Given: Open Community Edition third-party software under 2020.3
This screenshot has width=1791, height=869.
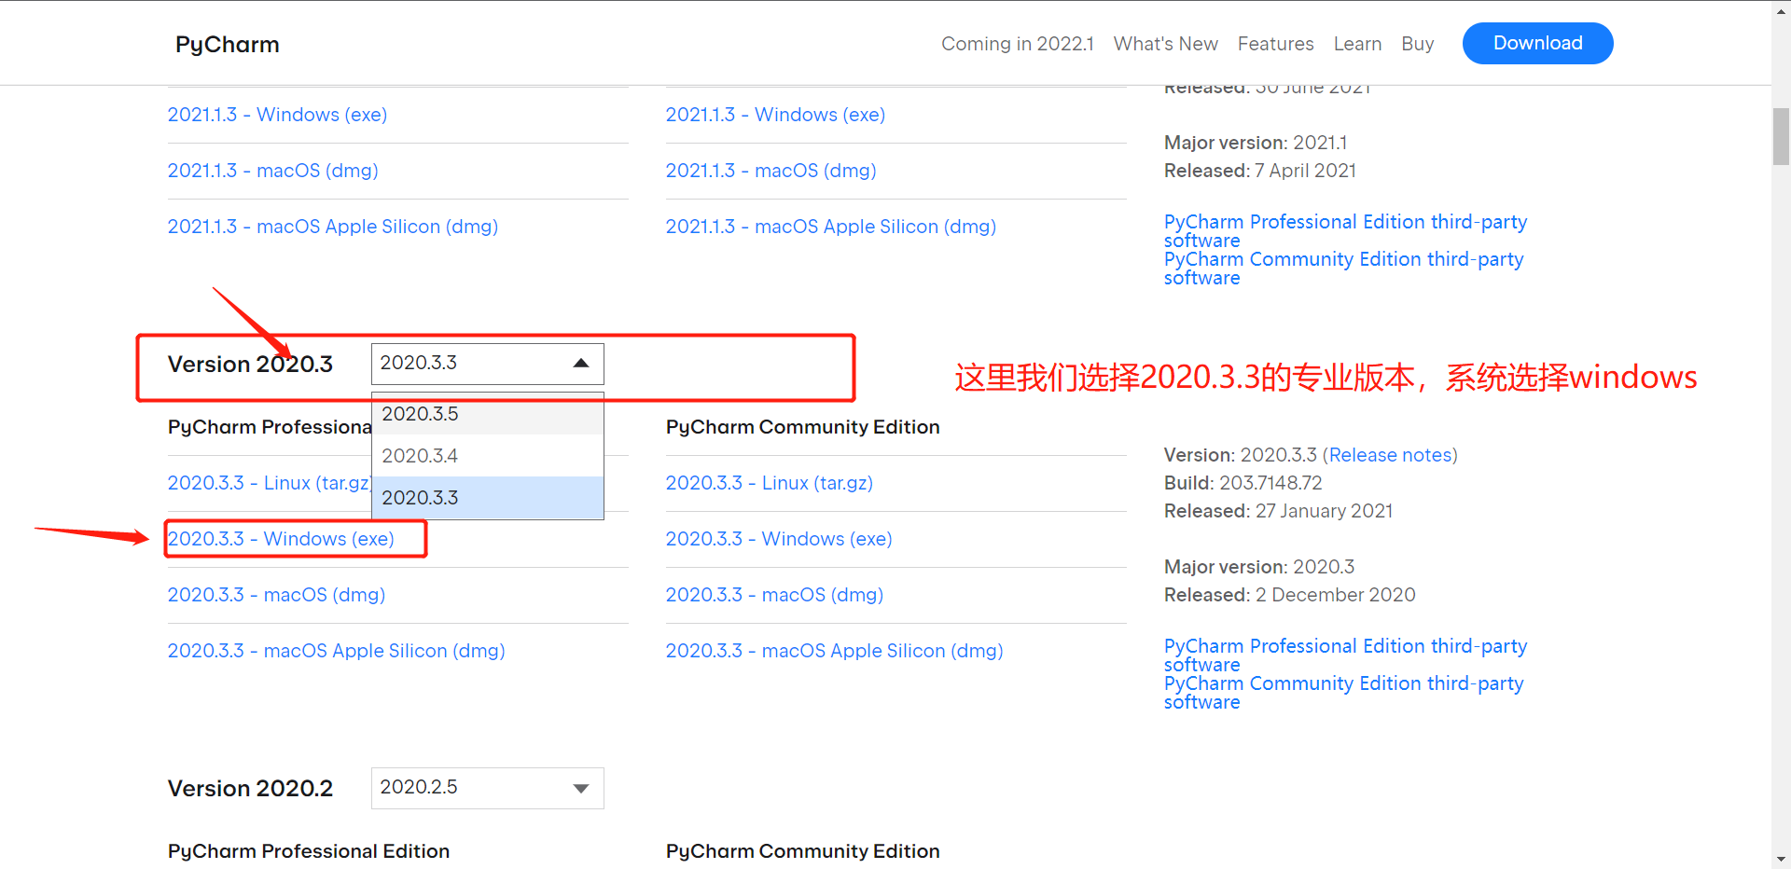Looking at the screenshot, I should [x=1343, y=692].
